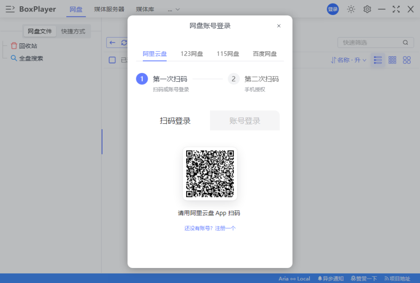Maximize the BoxPlayer window
This screenshot has width=420, height=283.
(396, 9)
